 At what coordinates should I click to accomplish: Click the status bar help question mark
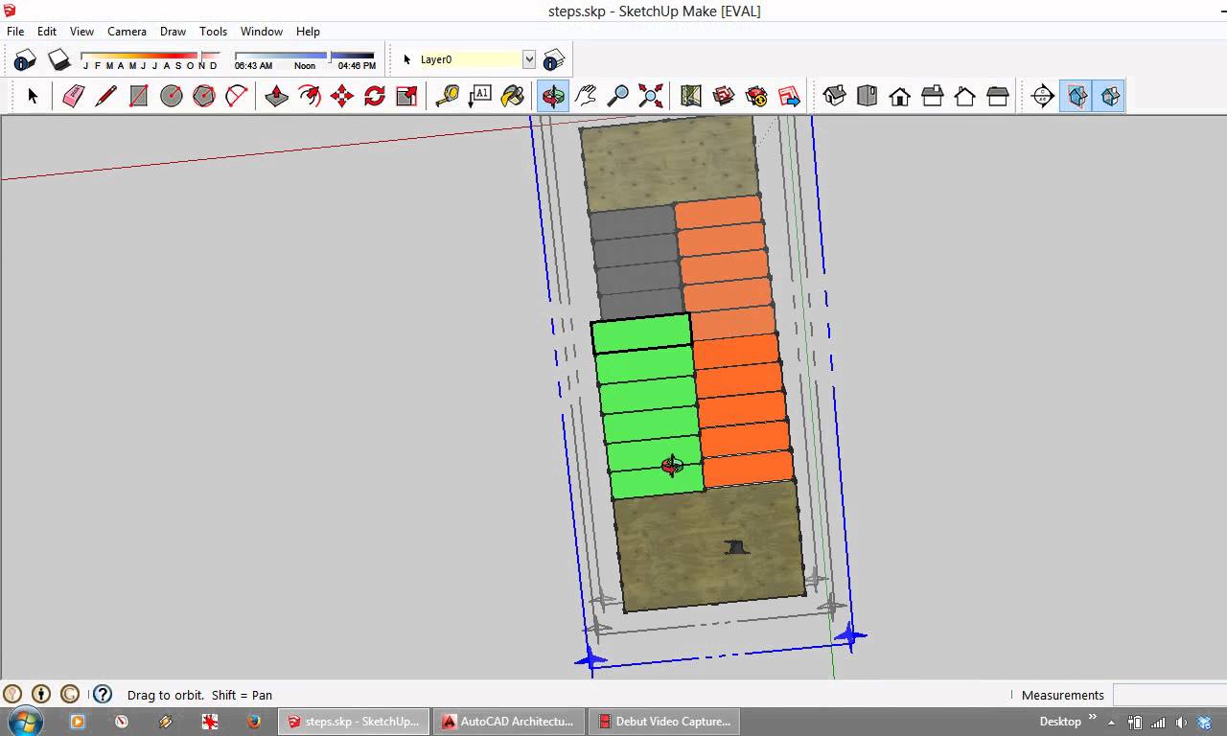[x=102, y=694]
